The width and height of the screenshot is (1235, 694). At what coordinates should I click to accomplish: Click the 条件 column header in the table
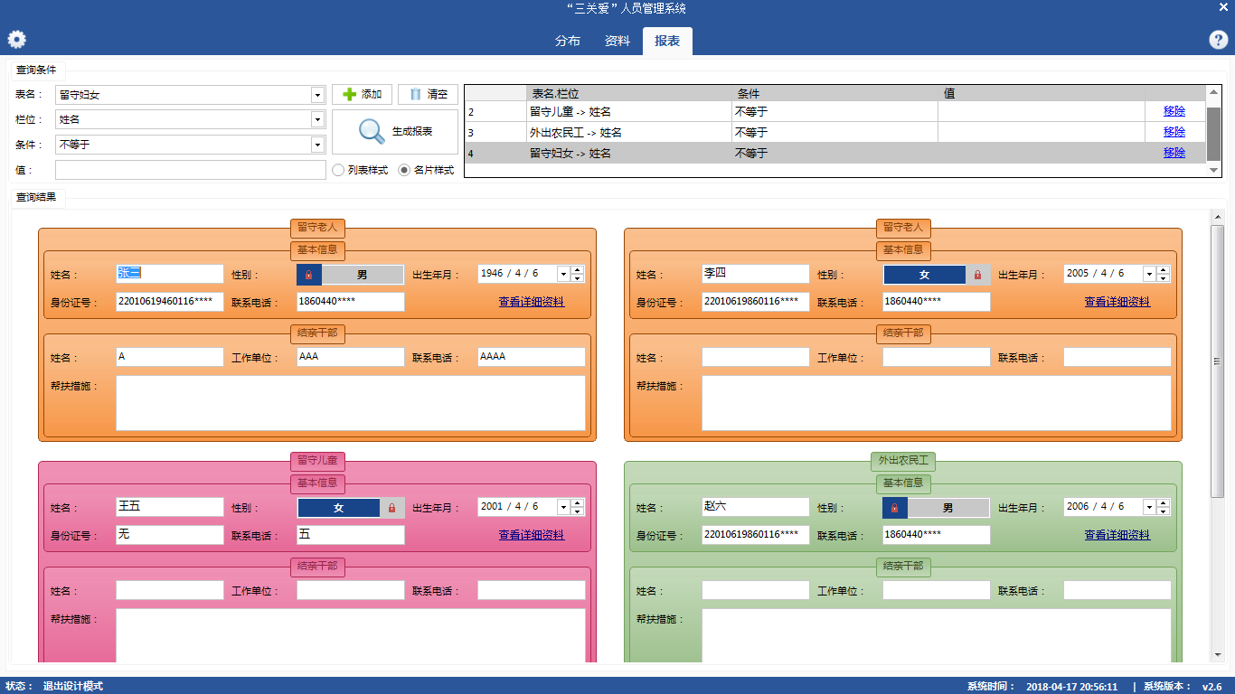tap(834, 93)
